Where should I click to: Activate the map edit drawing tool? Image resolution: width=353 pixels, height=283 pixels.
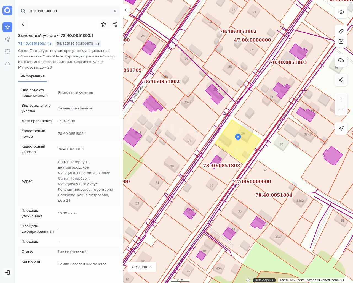341,41
